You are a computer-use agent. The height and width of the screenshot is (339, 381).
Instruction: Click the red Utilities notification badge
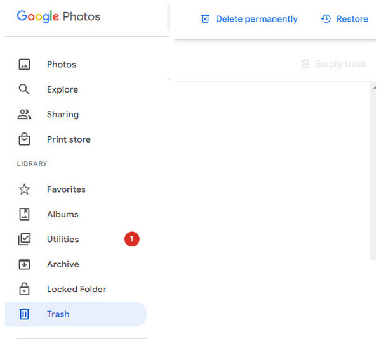click(x=131, y=240)
